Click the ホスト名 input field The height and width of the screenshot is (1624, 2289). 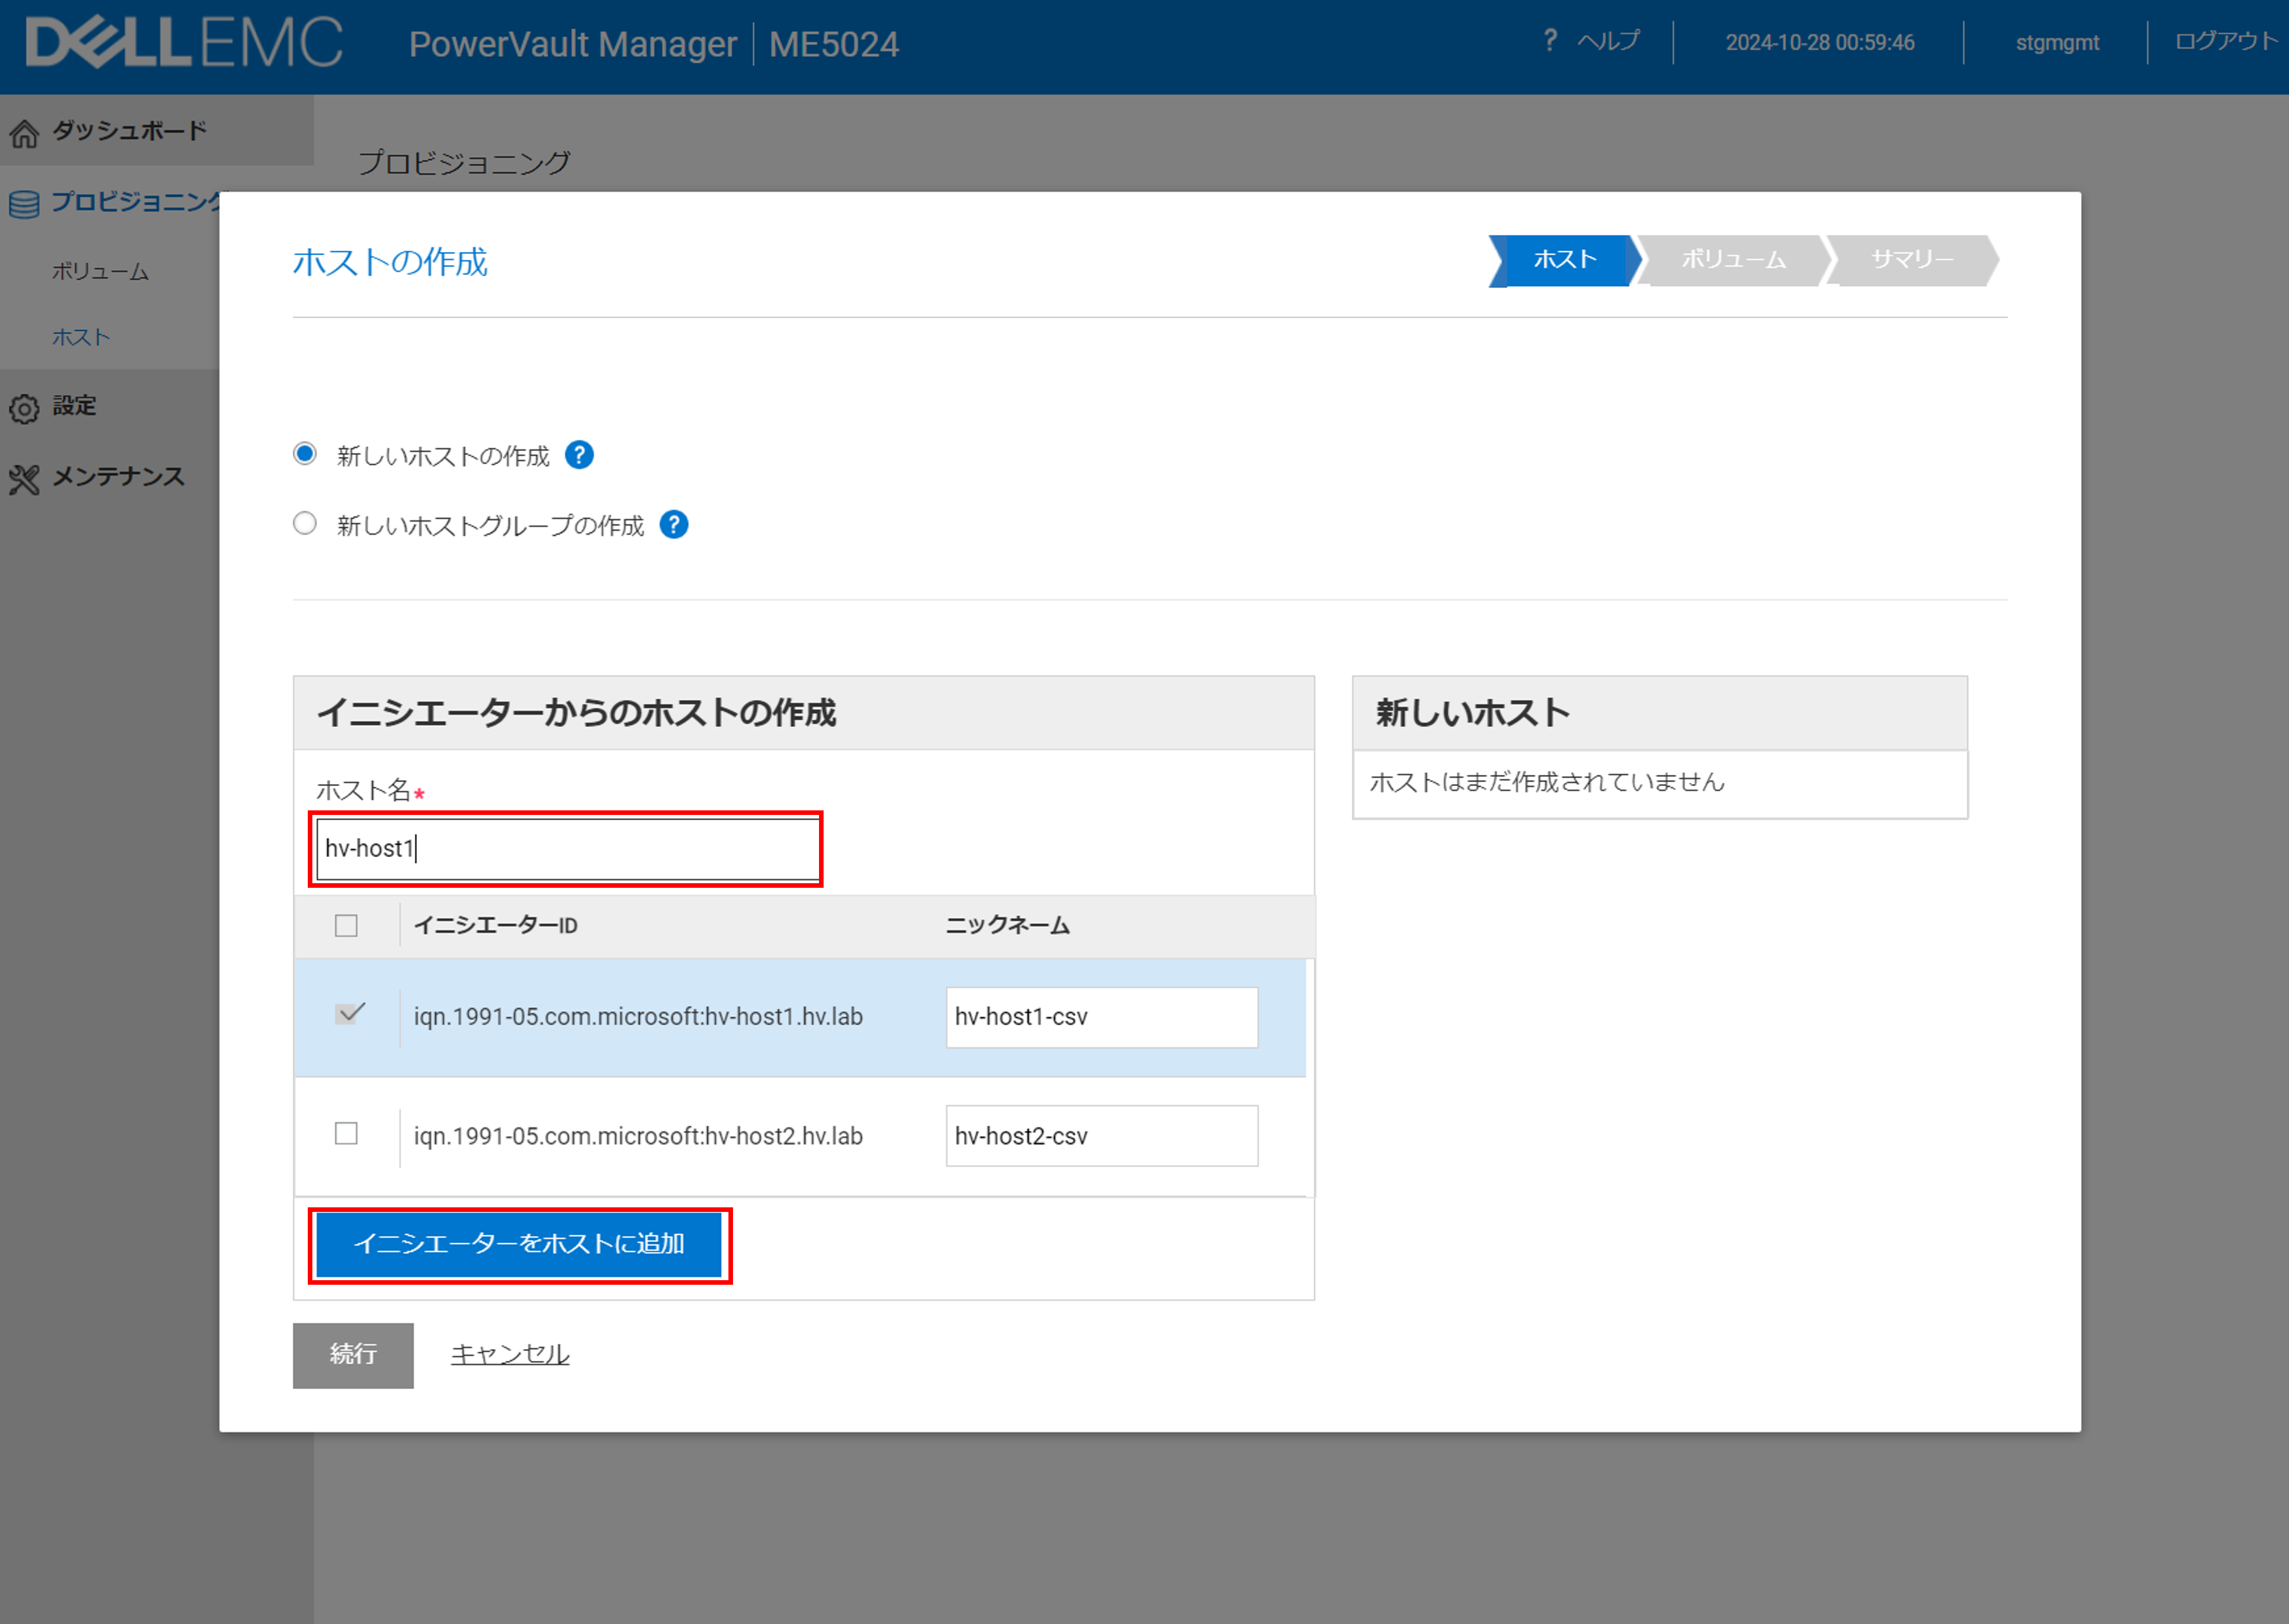[566, 849]
